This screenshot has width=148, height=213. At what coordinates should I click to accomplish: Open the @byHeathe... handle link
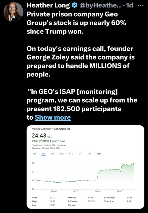coord(101,5)
